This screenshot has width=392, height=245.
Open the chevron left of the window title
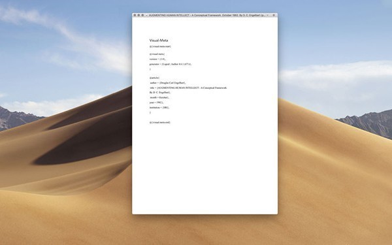[x=146, y=15]
